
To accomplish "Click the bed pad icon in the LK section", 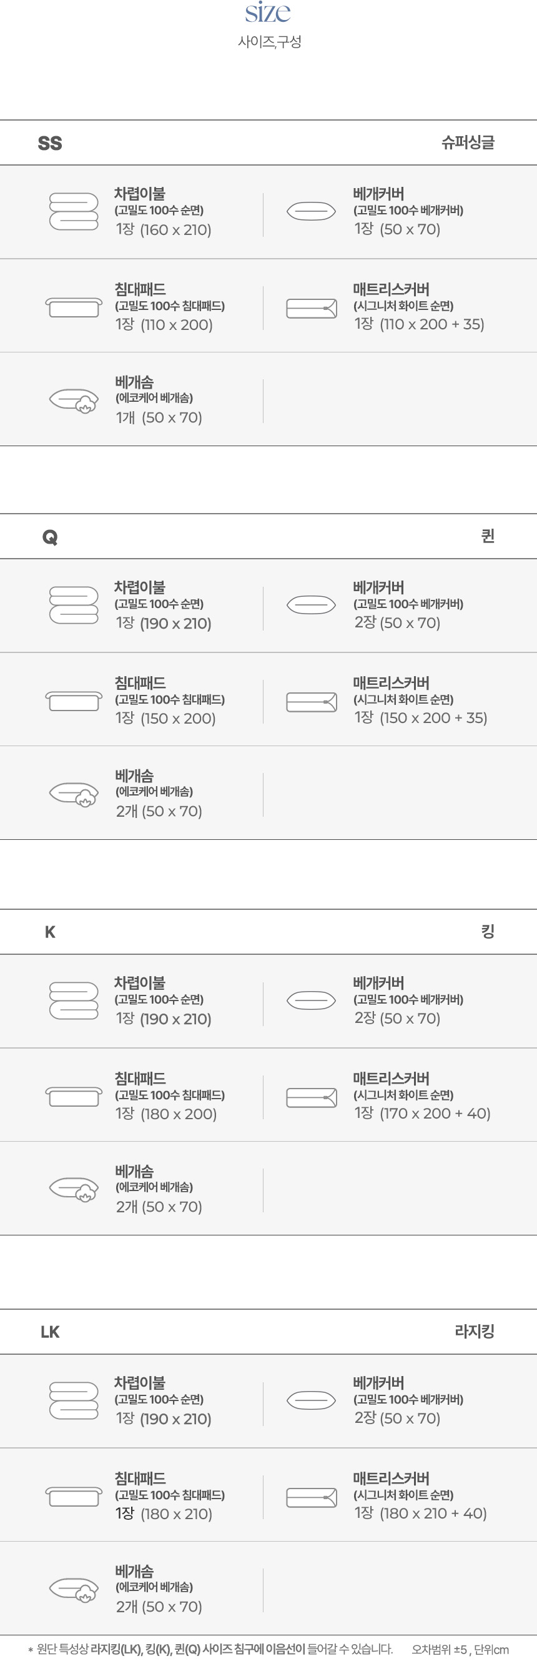I will pos(74,1497).
